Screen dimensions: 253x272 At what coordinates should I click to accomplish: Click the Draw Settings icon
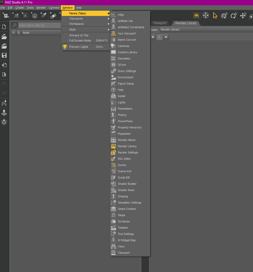tap(113, 71)
